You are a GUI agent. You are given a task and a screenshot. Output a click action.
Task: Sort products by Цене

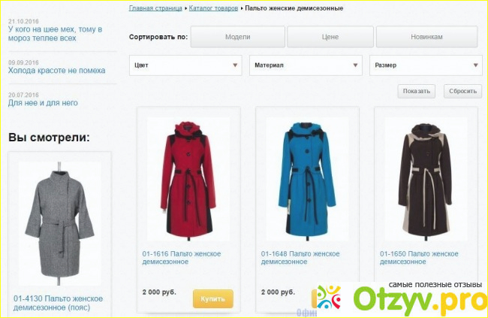(330, 37)
